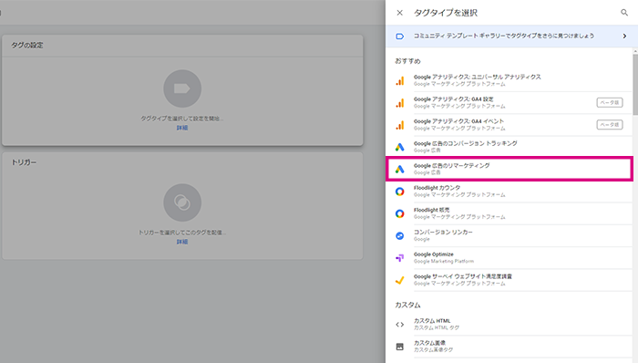Click ベータ版 badge on GA4 イベント row
638x363 pixels.
coord(610,125)
